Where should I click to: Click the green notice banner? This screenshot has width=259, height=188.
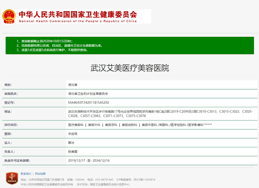[129, 46]
